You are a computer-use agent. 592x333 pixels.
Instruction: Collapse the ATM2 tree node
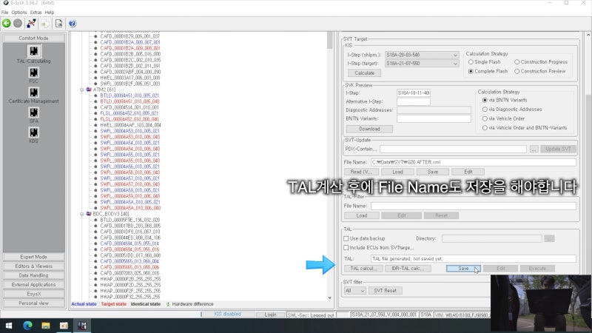point(82,90)
